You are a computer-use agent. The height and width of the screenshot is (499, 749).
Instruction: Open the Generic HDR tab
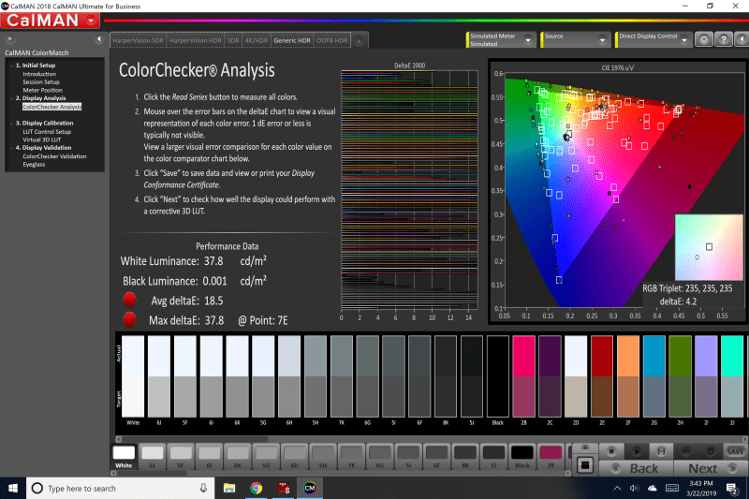[x=292, y=40]
